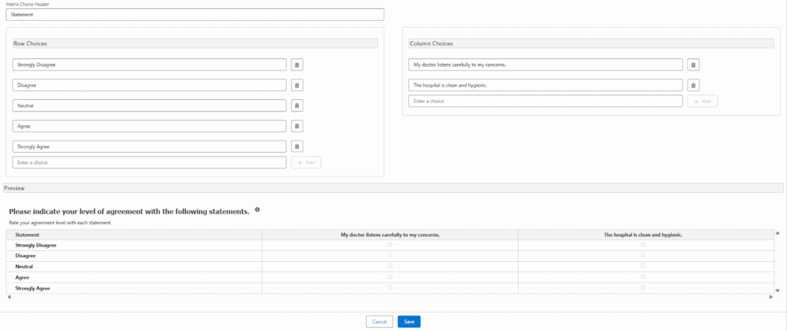Screen dimensions: 787x331
Task: Delete 'My doctor listens carefully' column choice
Action: click(x=692, y=65)
